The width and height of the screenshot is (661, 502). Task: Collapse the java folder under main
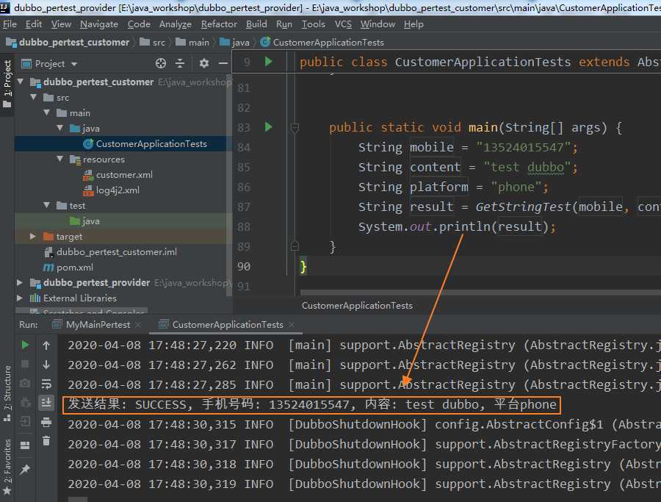(60, 128)
